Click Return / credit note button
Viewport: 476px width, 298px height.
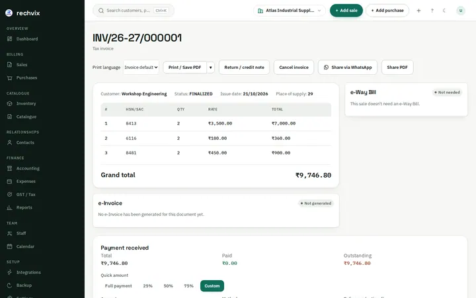[x=245, y=68]
